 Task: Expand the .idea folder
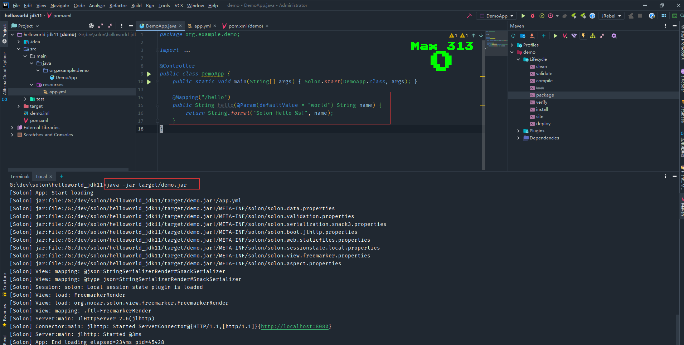click(19, 42)
